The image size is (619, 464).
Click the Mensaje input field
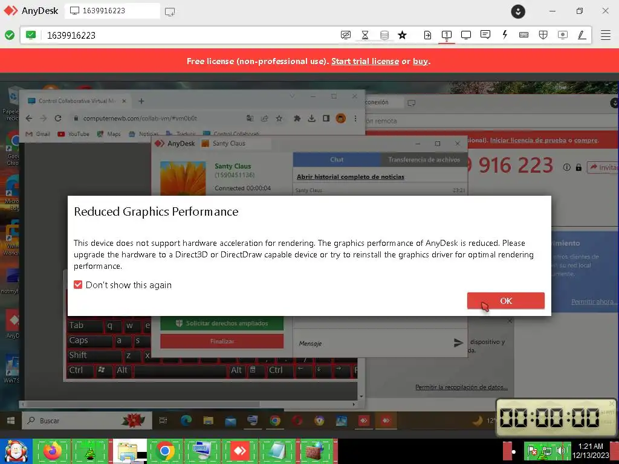371,343
